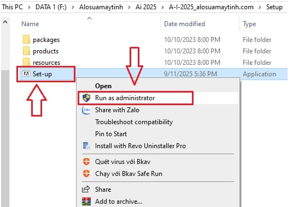Screen dimensions: 292x207
Task: Click the Run as administrator shield icon
Action: pos(86,98)
